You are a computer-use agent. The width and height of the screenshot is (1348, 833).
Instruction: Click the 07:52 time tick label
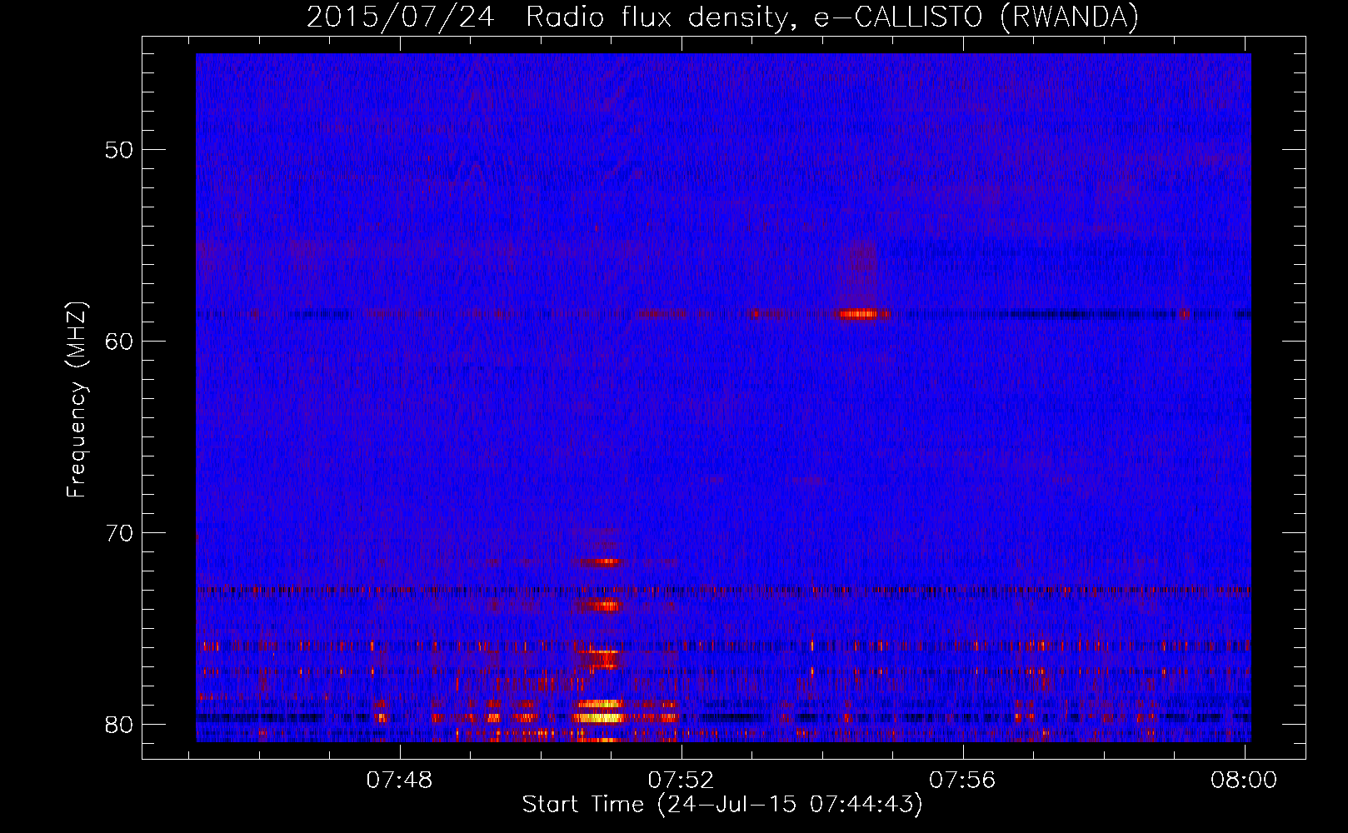coord(681,780)
